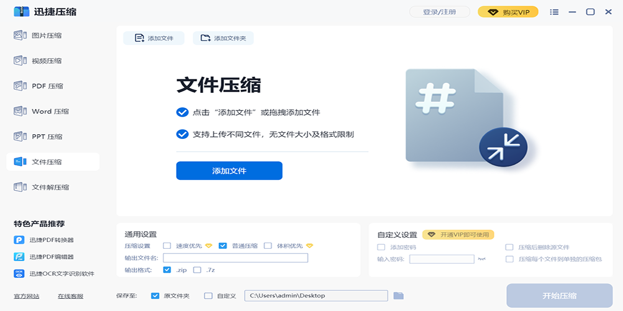Select the .7z output format checkbox
623x311 pixels.
[197, 270]
